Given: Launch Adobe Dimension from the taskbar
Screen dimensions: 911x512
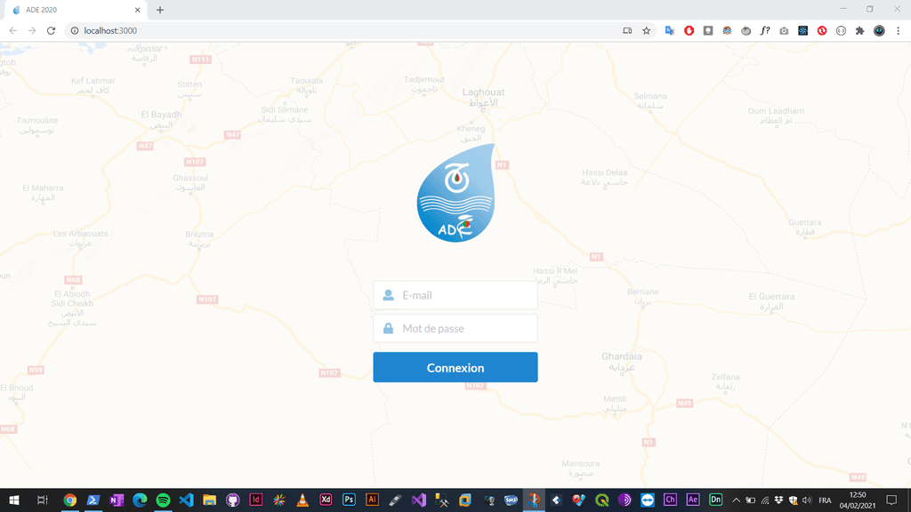Looking at the screenshot, I should (x=716, y=500).
